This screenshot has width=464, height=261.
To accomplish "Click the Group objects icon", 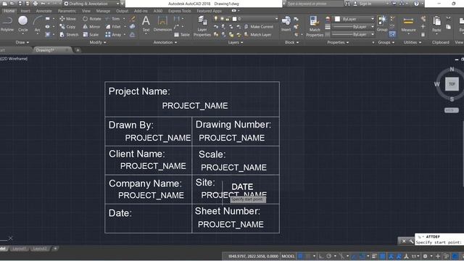I will pyautogui.click(x=382, y=24).
